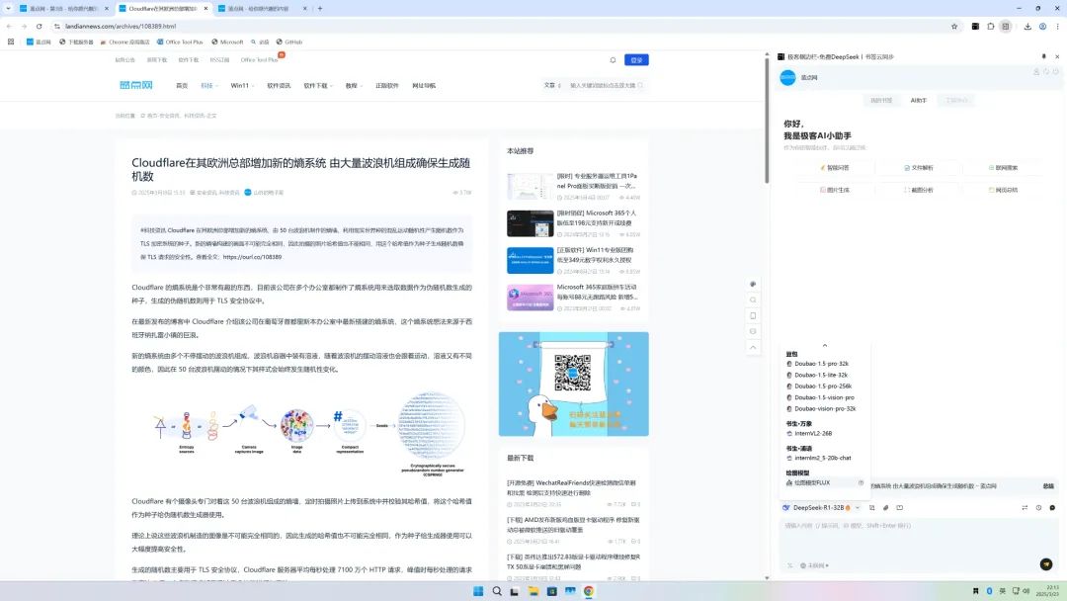Screen dimensions: 1067x601
Task: Click the QR code goose banner image
Action: (574, 384)
